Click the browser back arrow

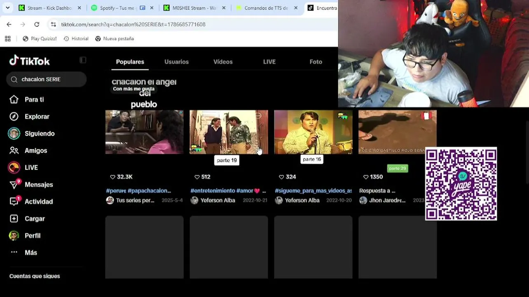tap(9, 24)
